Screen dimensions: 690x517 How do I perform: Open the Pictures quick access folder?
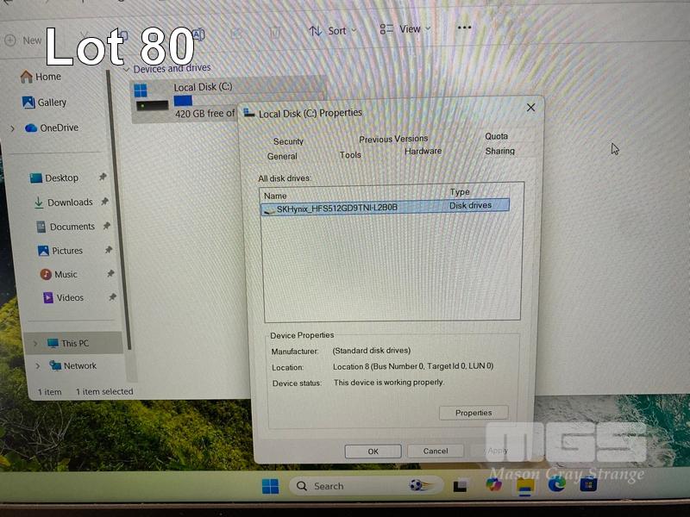60,251
